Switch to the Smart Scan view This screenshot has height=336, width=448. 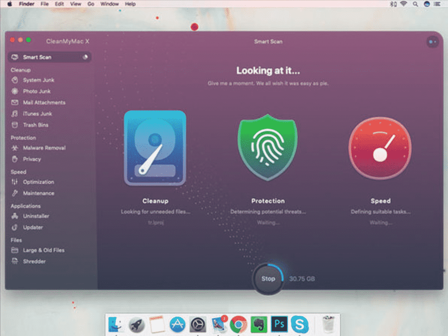pyautogui.click(x=37, y=57)
